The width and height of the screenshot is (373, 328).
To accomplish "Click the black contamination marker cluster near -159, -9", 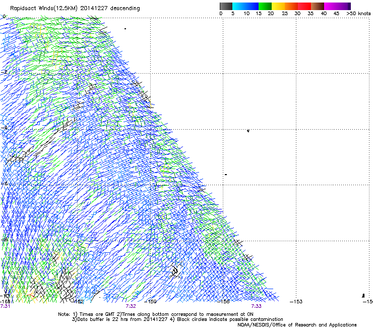I will pyautogui.click(x=175, y=271).
